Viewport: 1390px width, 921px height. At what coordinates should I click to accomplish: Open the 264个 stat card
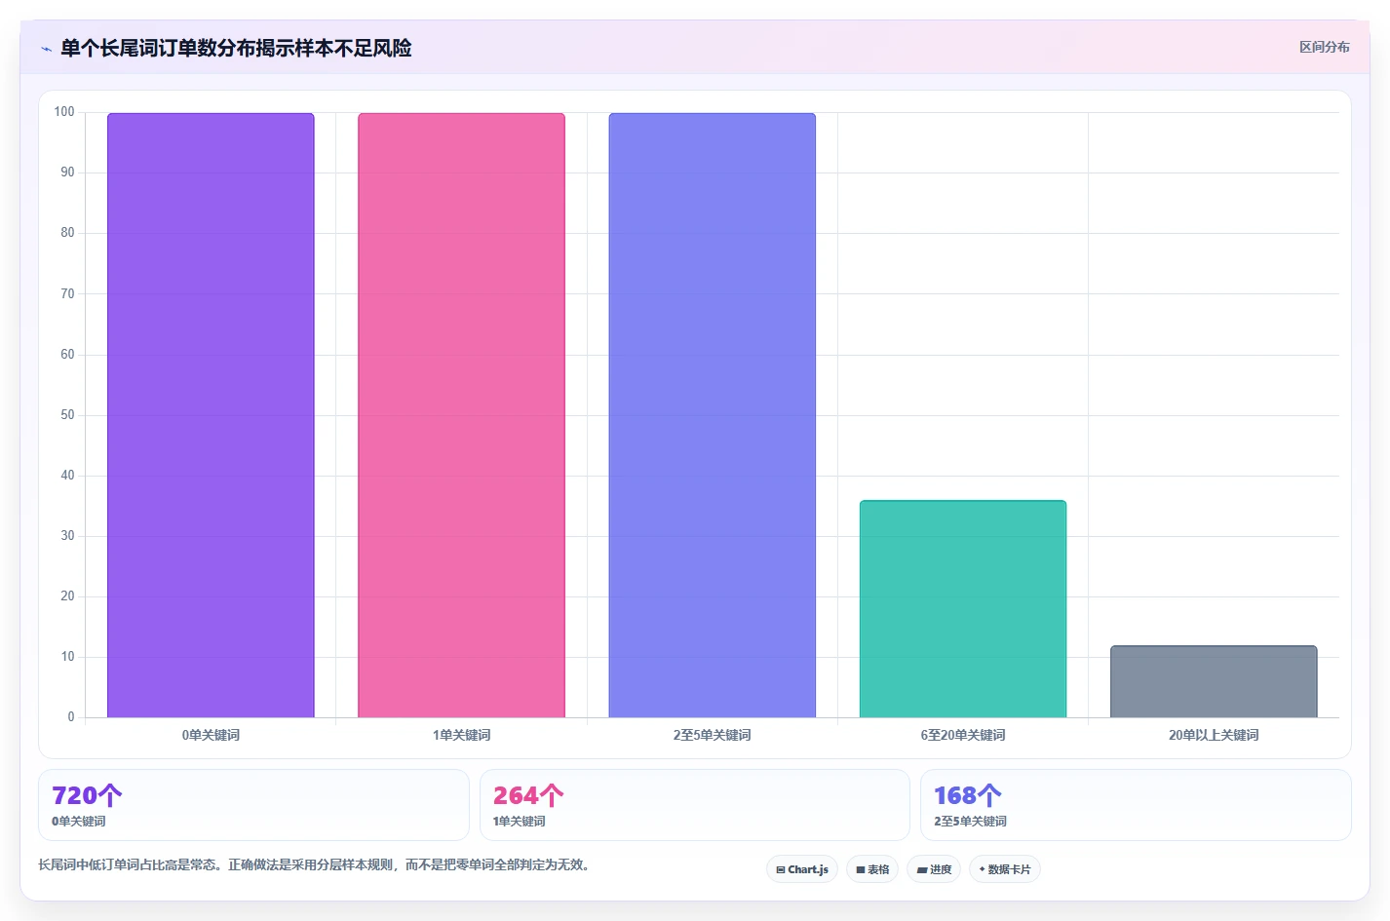[x=695, y=805]
